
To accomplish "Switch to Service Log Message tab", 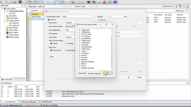I will point(27,102).
